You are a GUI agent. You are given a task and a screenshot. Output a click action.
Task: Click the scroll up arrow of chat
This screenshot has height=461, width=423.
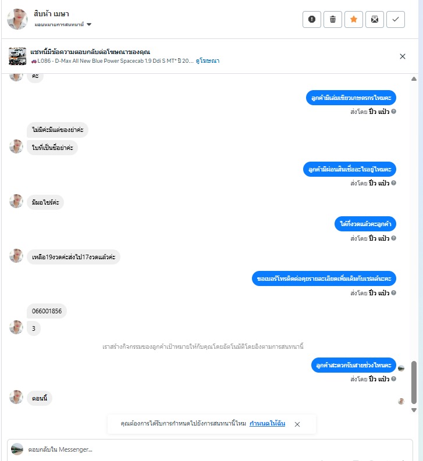(414, 79)
